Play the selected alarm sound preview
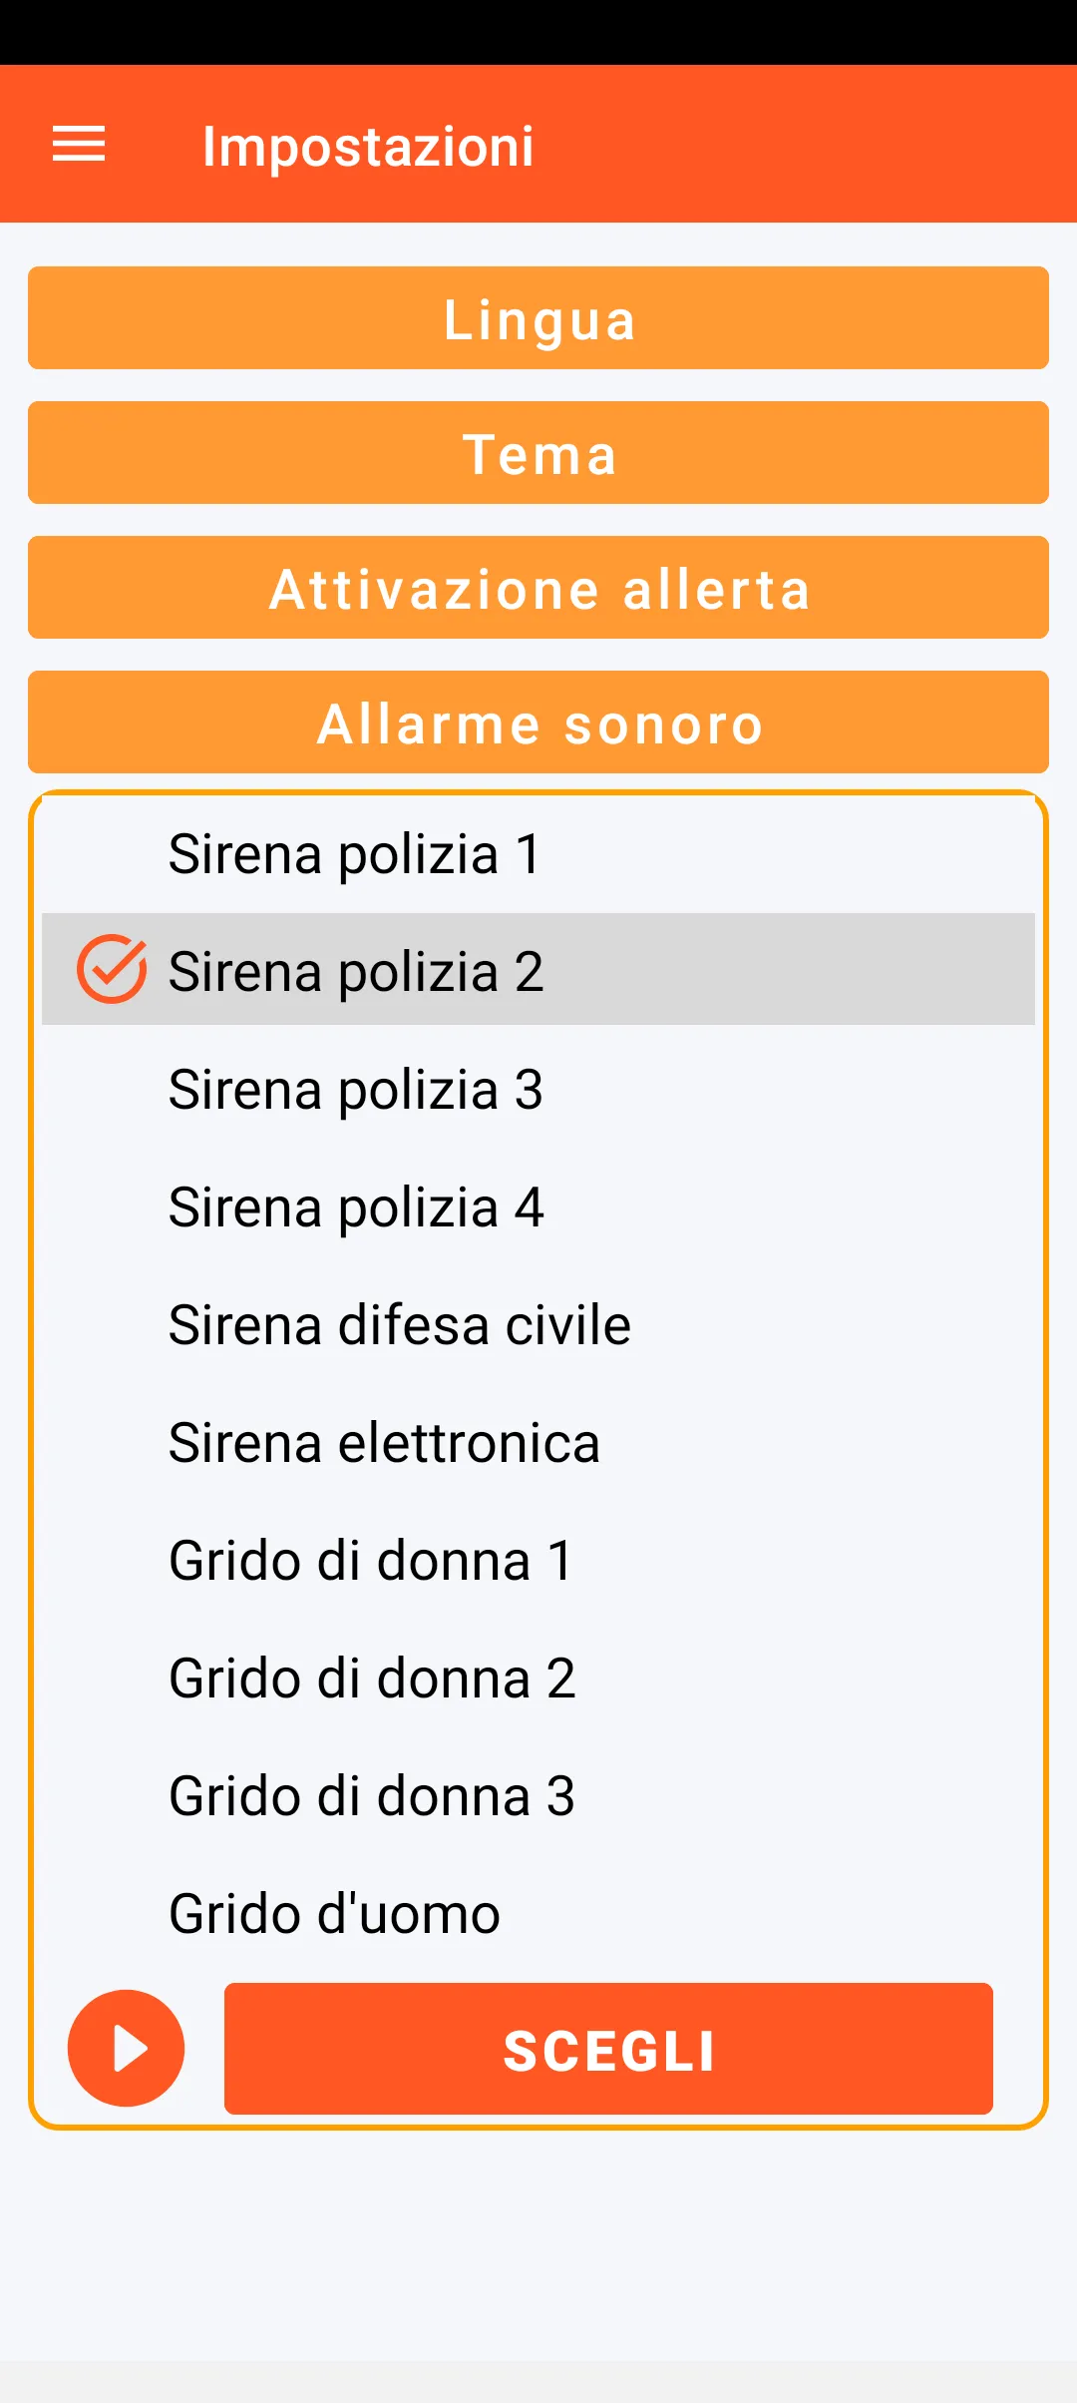The image size is (1077, 2403). [126, 2048]
